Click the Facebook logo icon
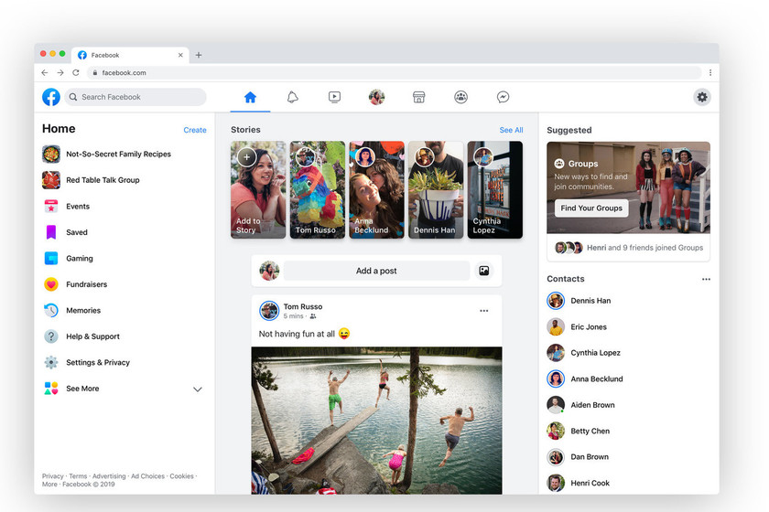 (51, 97)
